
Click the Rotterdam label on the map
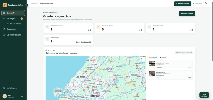coord(95,96)
